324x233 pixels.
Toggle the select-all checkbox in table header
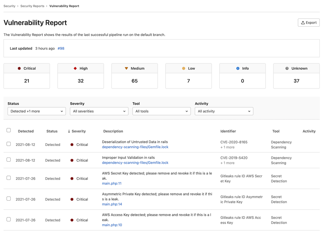coord(9,130)
